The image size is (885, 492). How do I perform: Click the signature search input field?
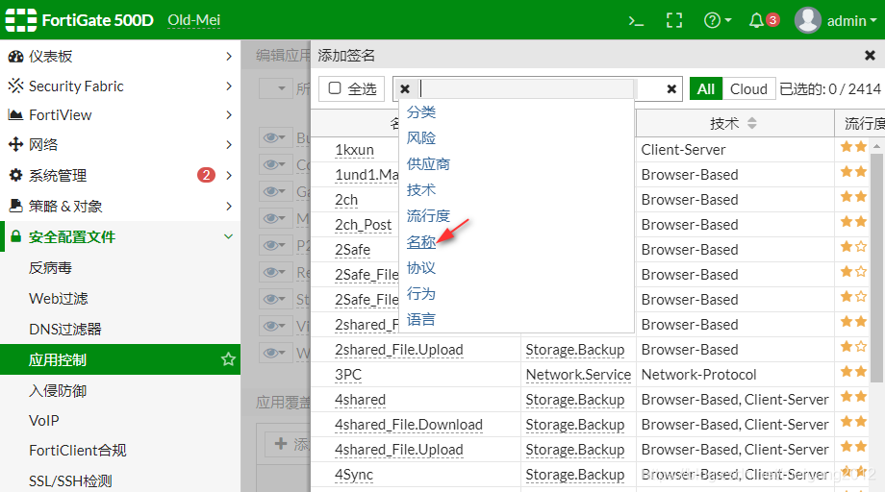click(528, 89)
